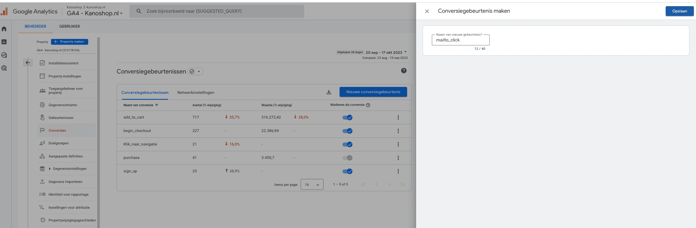Click the help question mark icon

click(x=404, y=71)
